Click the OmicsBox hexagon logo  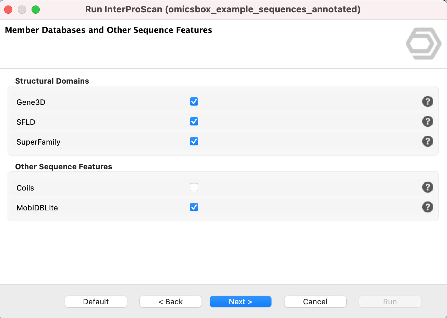tap(423, 44)
